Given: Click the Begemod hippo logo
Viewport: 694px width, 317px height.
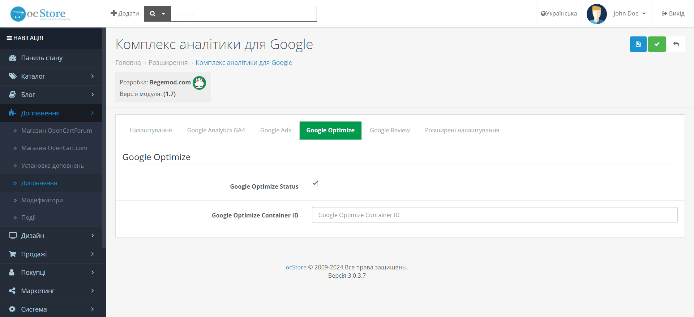Looking at the screenshot, I should click(x=199, y=83).
